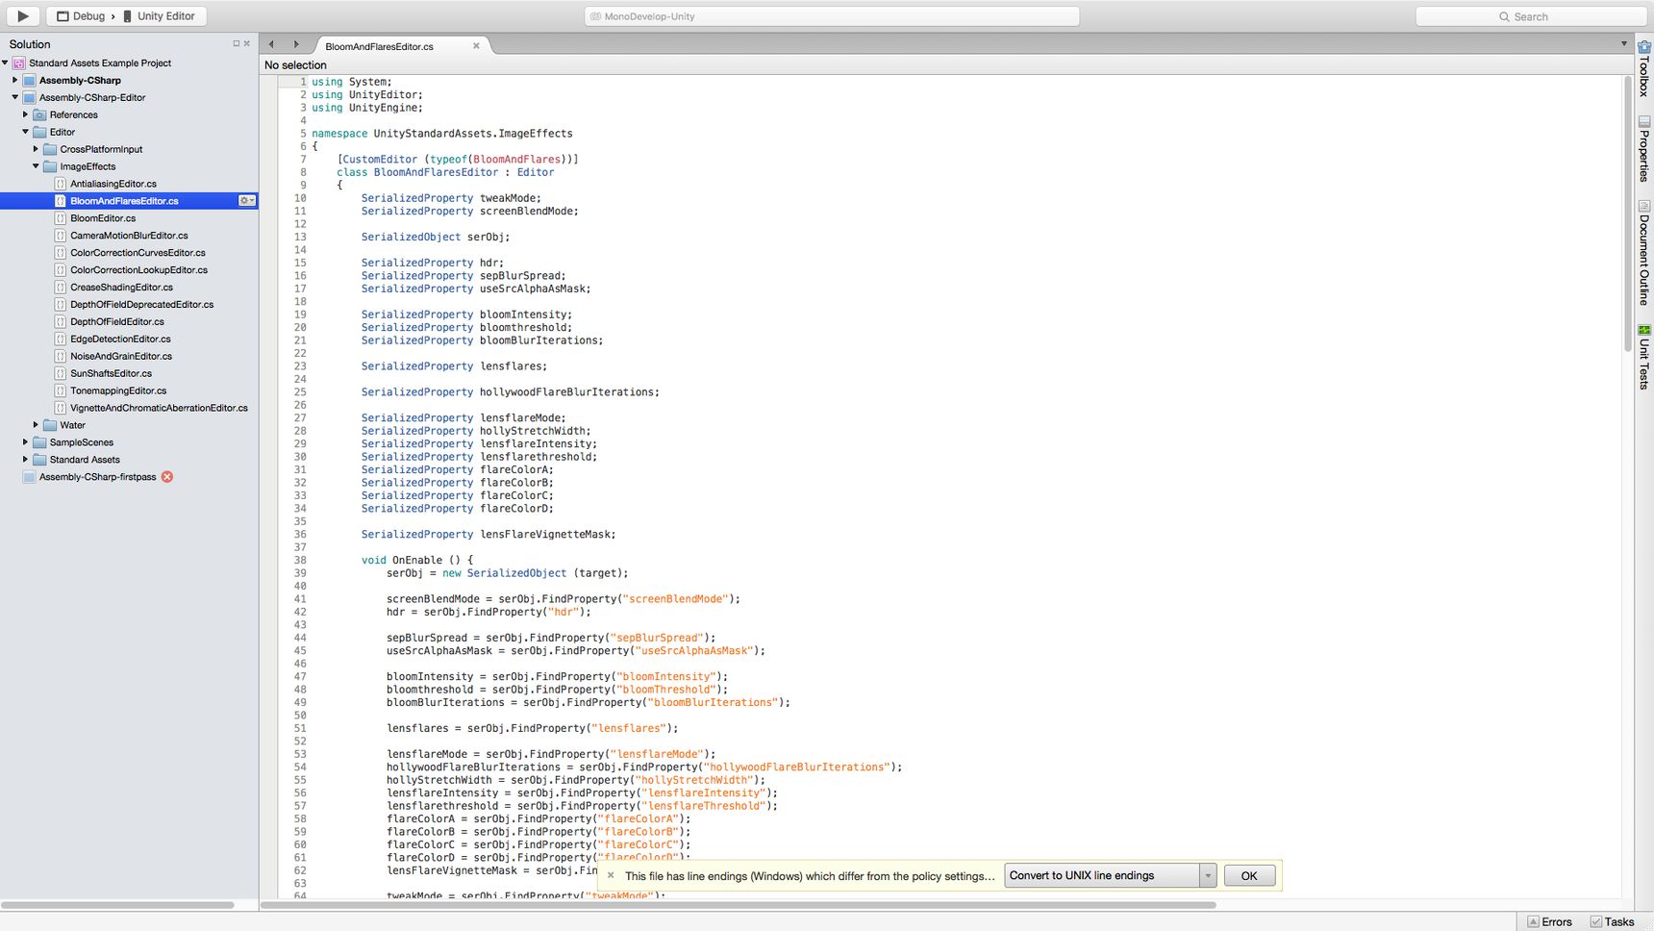Click the Toolbox panel icon

click(1644, 46)
